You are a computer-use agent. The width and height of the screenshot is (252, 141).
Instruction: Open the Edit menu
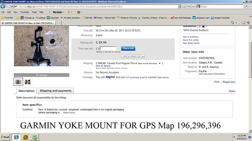[x=9, y=12]
